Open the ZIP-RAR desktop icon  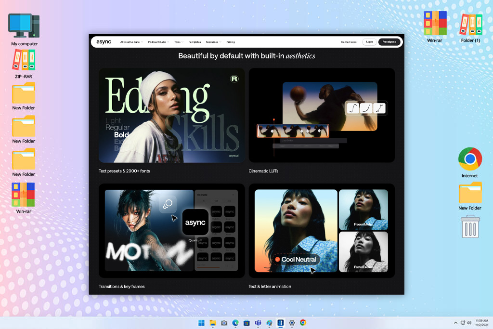click(24, 64)
